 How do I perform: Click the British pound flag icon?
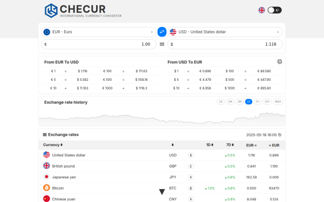click(x=46, y=166)
